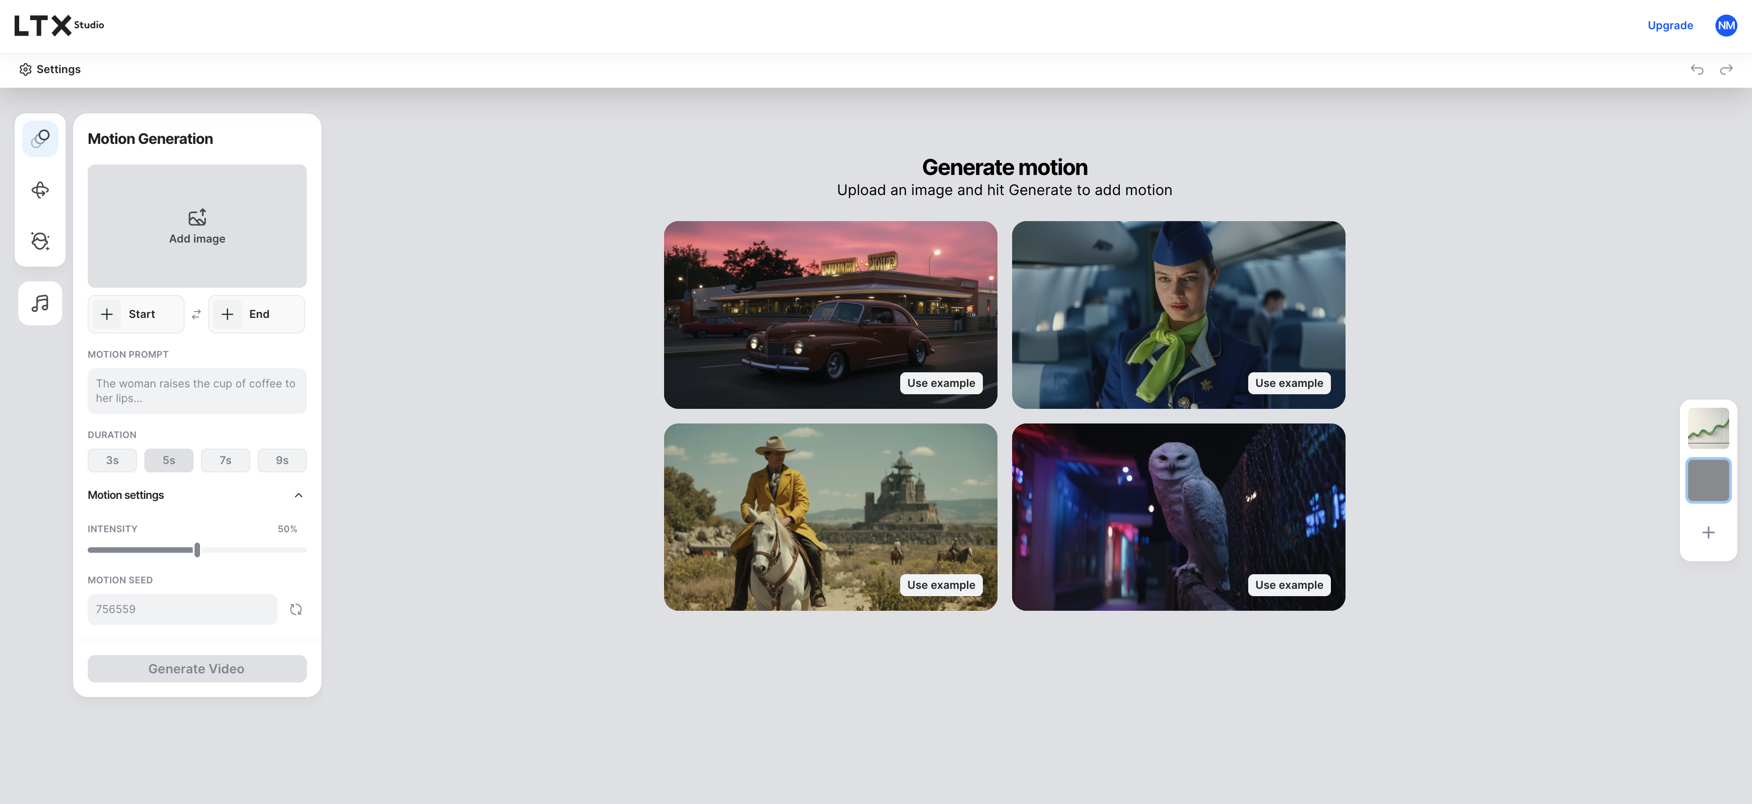Use the vintage car diner example
1752x804 pixels.
(x=940, y=383)
